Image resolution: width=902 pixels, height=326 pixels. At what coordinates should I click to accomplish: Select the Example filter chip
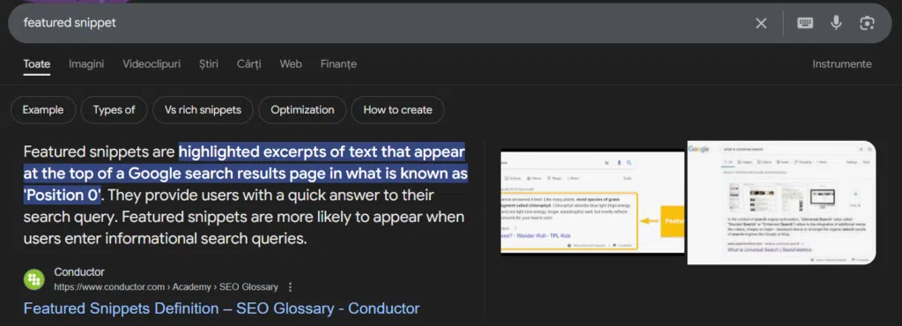(x=43, y=110)
